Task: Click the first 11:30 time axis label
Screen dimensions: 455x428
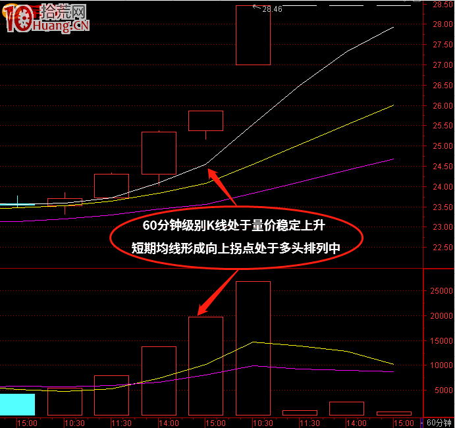Action: click(x=122, y=423)
